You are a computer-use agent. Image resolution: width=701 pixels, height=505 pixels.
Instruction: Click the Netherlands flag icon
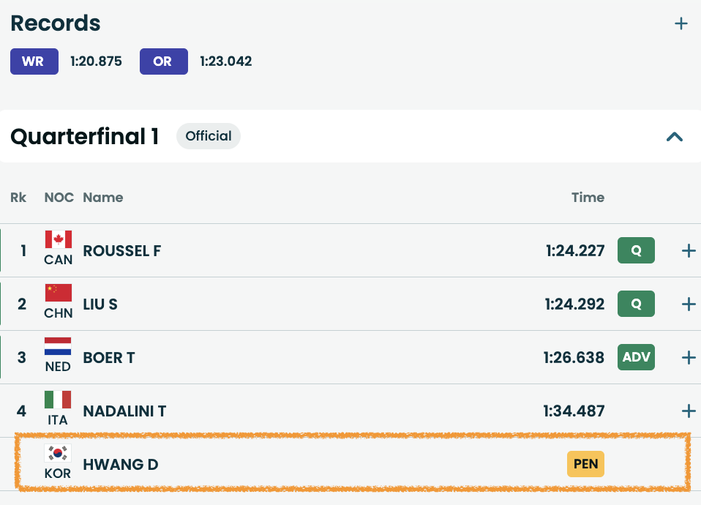click(58, 346)
